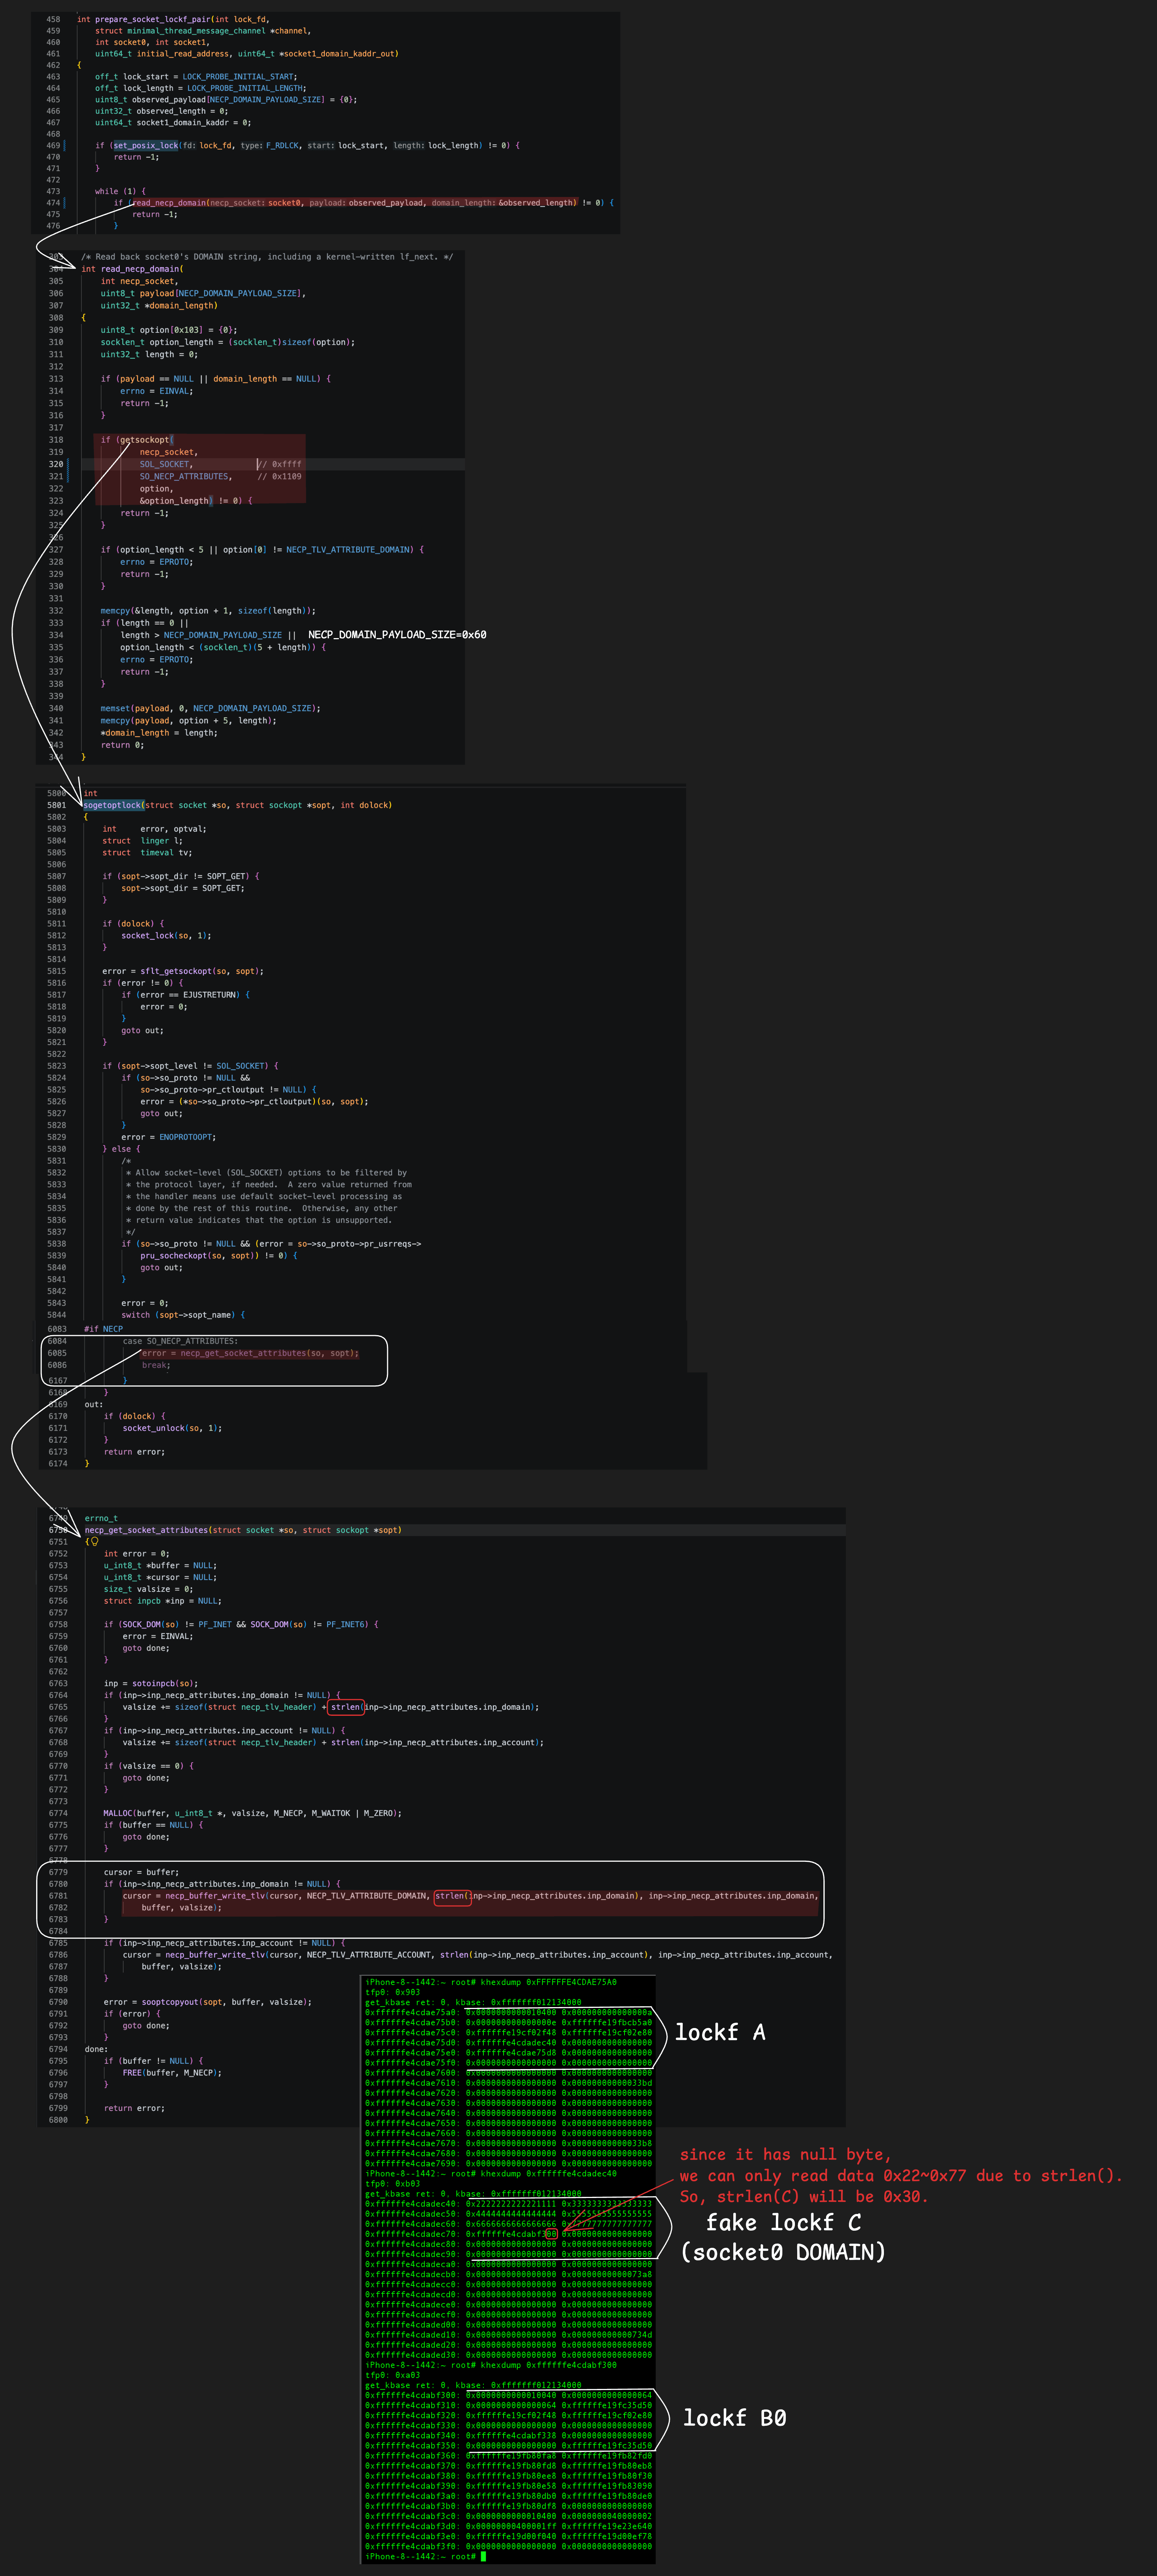The image size is (1157, 2576).
Task: Click the // 0xffff comment
Action: point(279,464)
